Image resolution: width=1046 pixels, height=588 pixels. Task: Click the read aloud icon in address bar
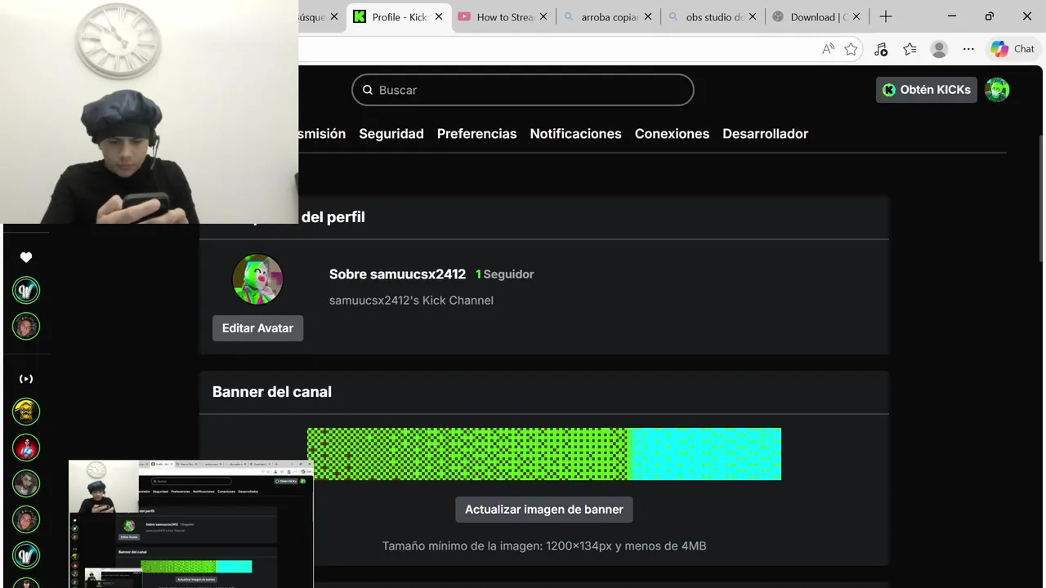coord(828,49)
